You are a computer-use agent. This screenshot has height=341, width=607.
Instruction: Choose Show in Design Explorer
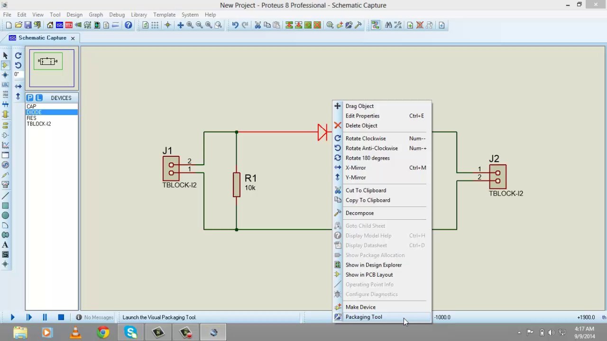click(x=382, y=265)
